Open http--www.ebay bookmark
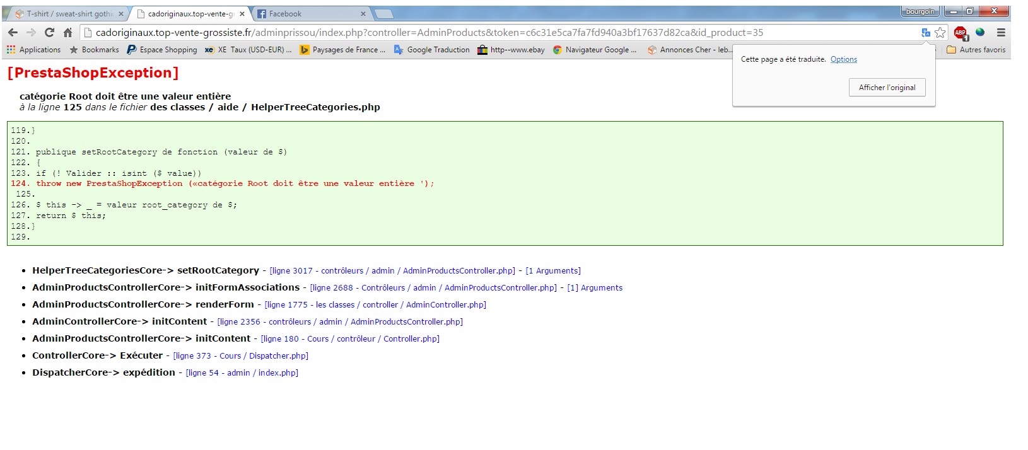Image resolution: width=1028 pixels, height=450 pixels. pos(511,50)
